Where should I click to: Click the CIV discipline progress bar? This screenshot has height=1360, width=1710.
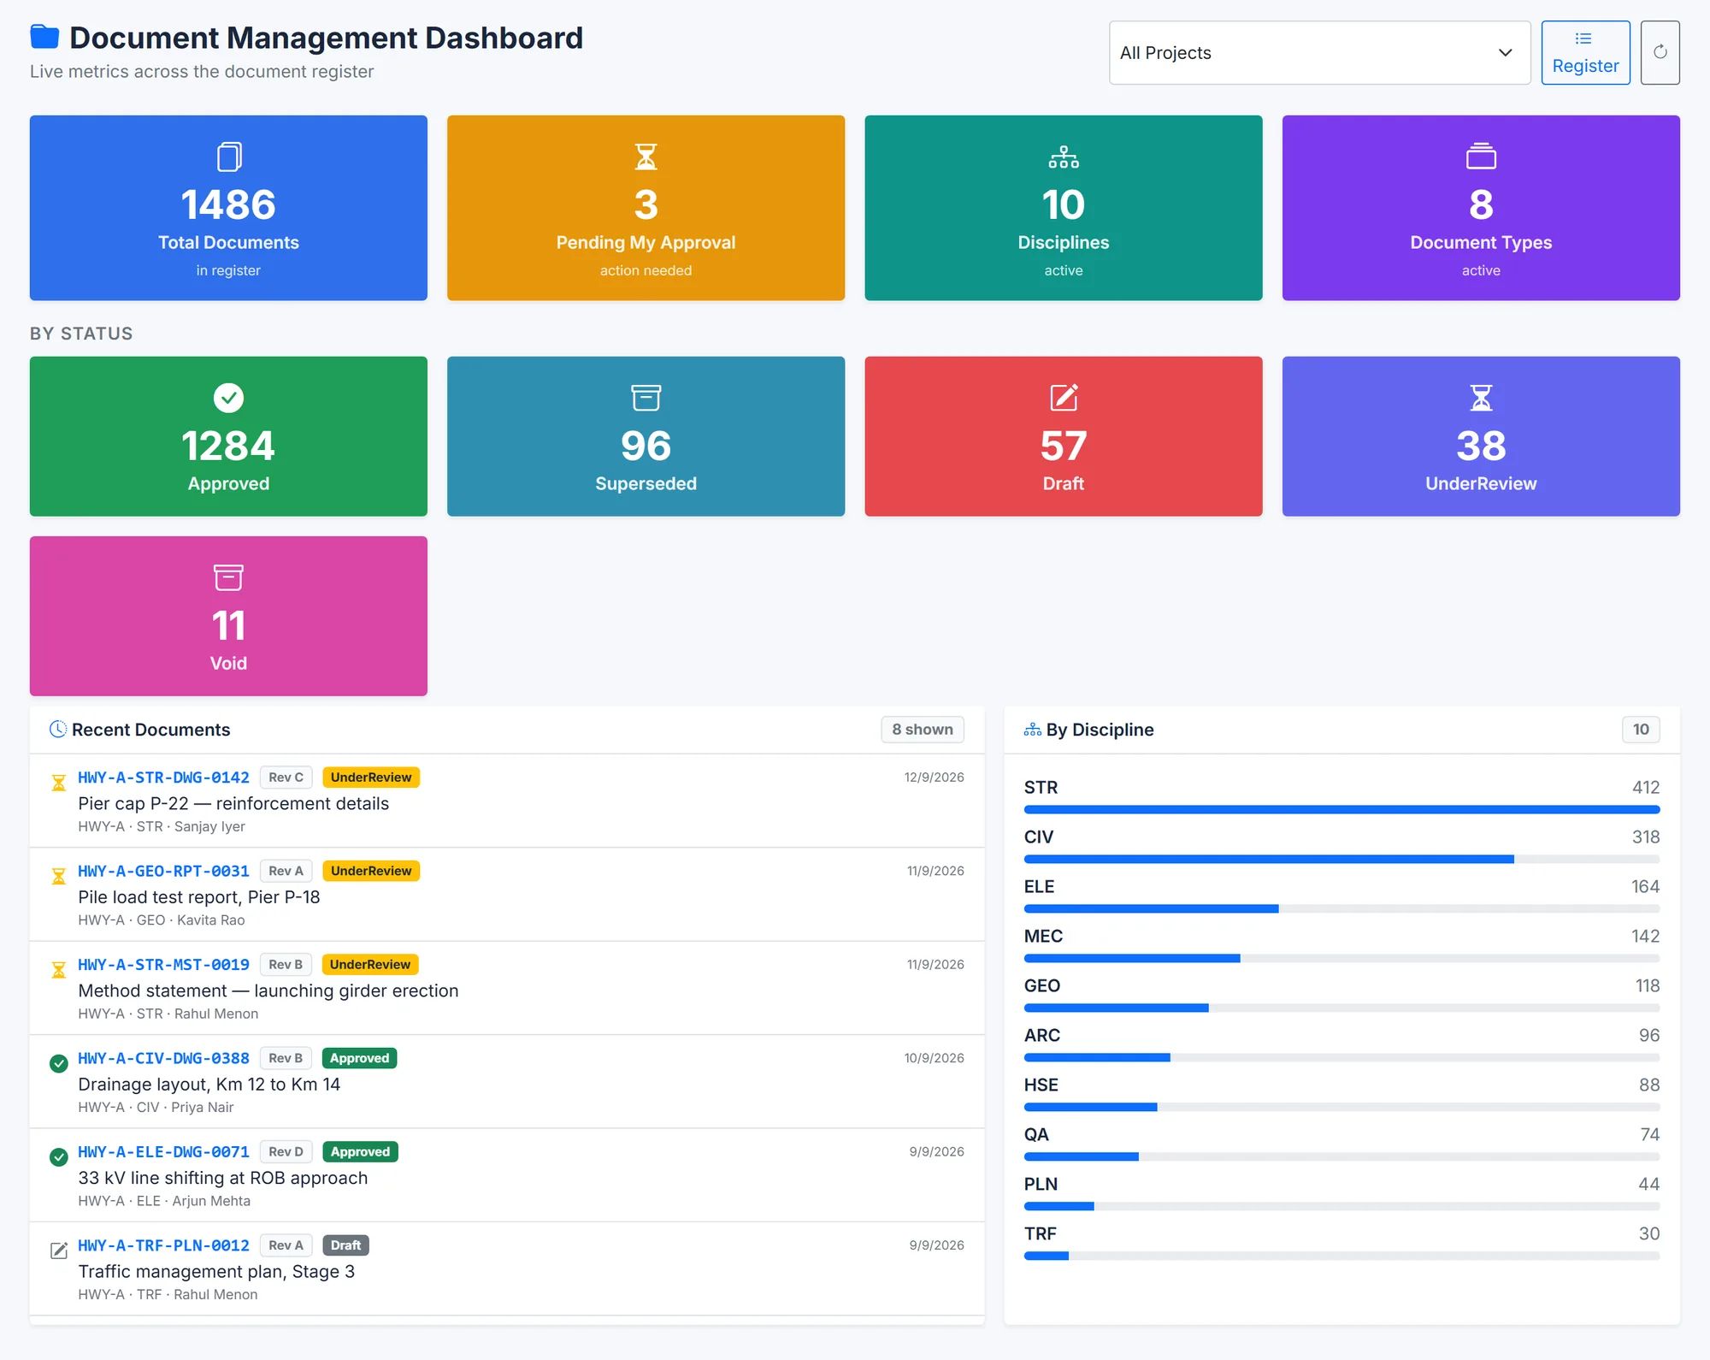point(1341,859)
